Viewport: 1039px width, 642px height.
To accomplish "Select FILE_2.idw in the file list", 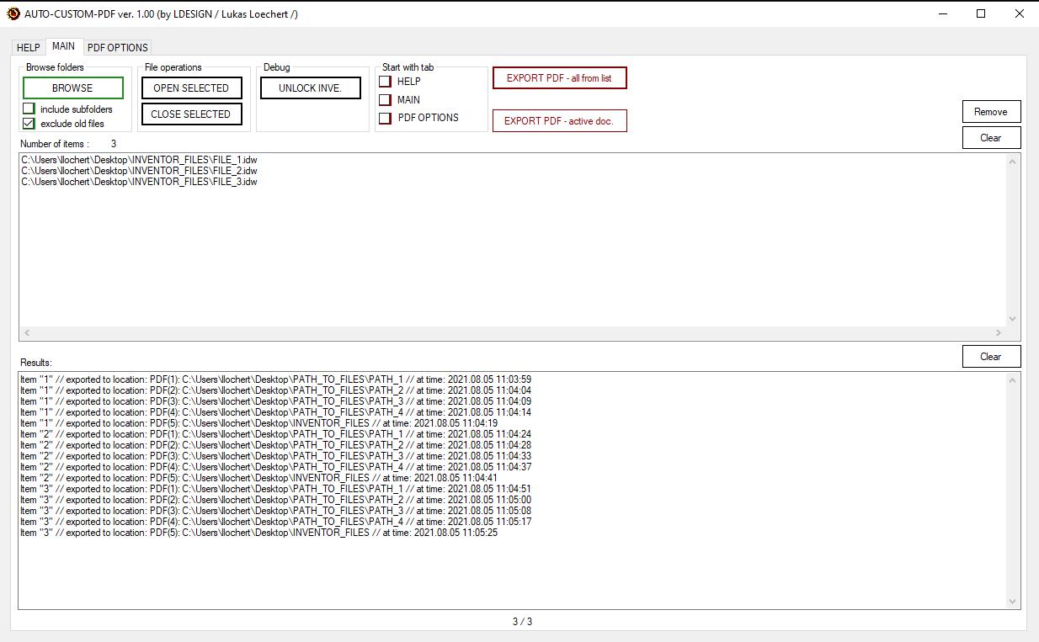I will click(139, 171).
